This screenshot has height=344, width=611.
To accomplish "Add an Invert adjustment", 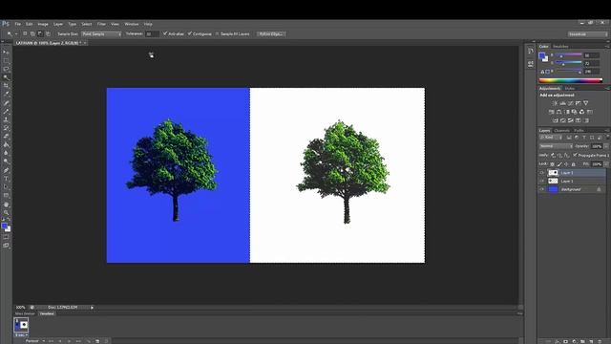I will 556,120.
